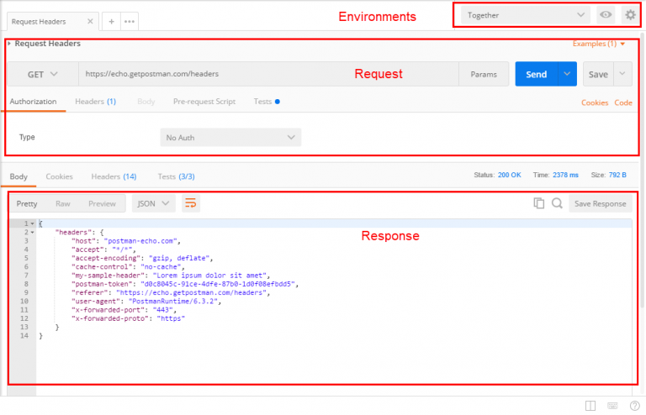Image resolution: width=646 pixels, height=415 pixels.
Task: Open the request Tests tab
Action: click(x=267, y=102)
